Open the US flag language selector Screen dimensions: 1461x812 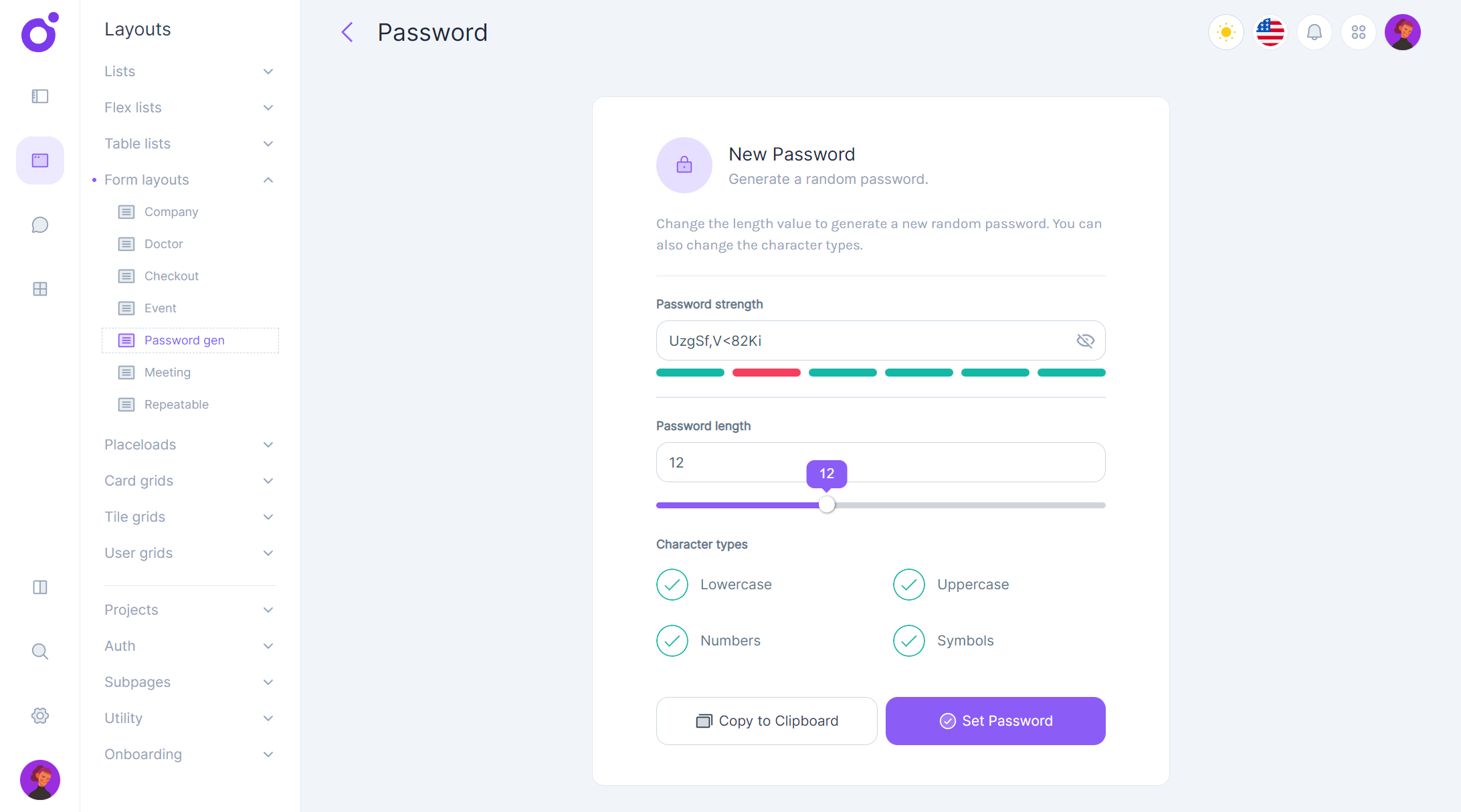click(x=1270, y=32)
